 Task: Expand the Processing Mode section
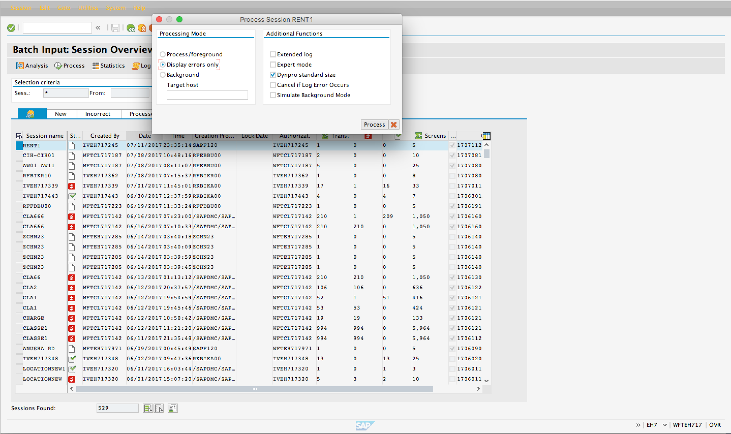click(x=182, y=33)
